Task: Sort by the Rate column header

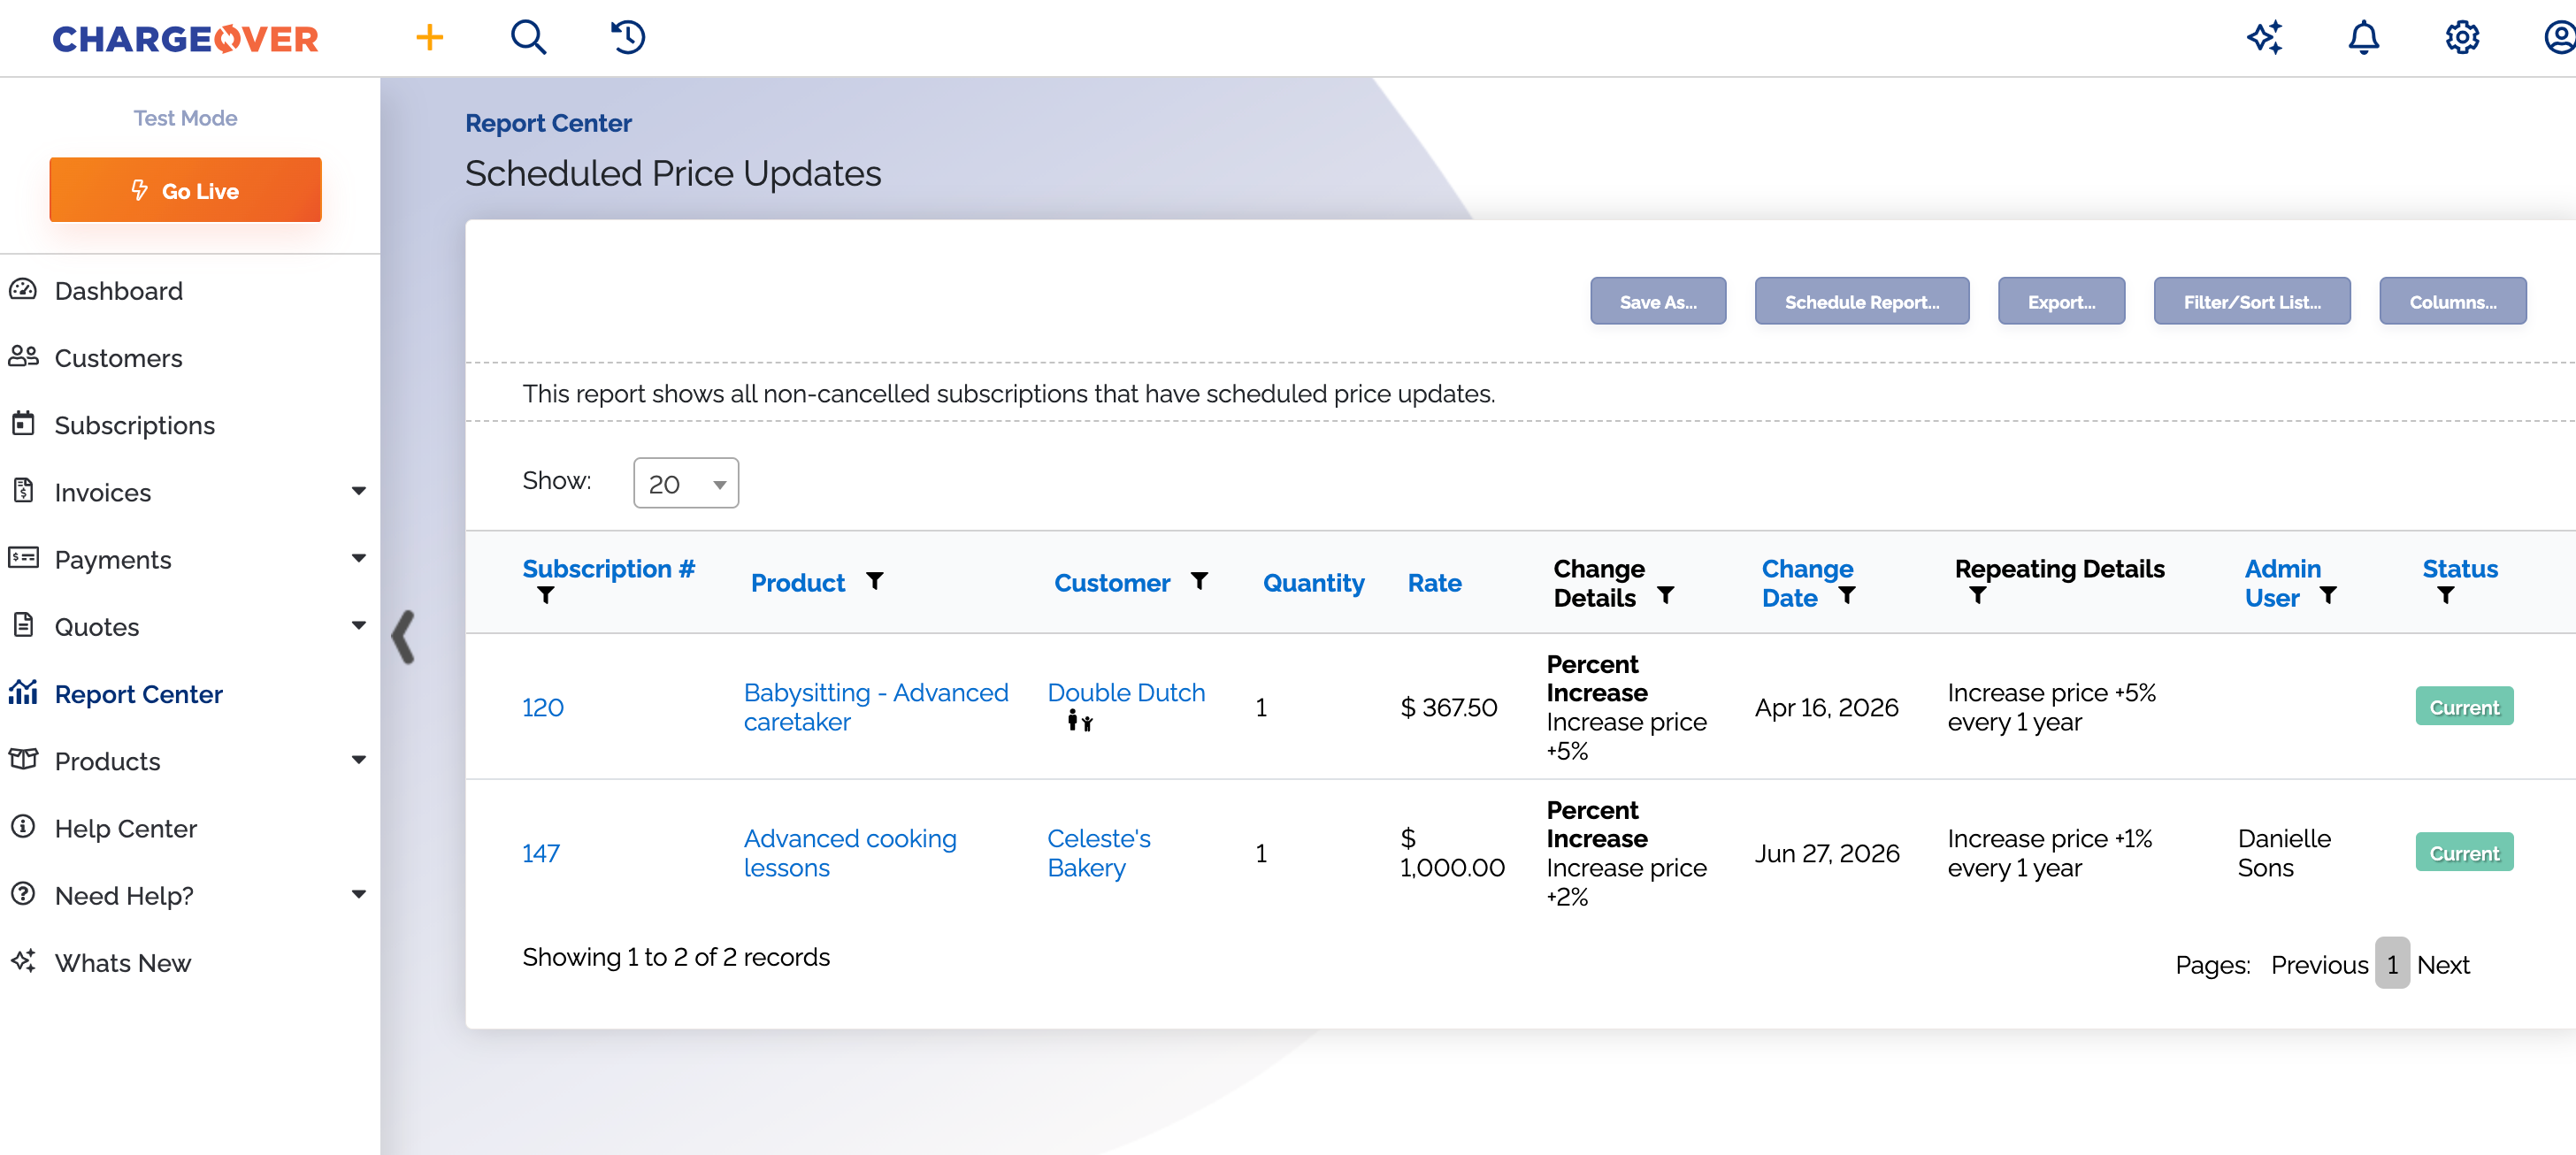Action: point(1434,583)
